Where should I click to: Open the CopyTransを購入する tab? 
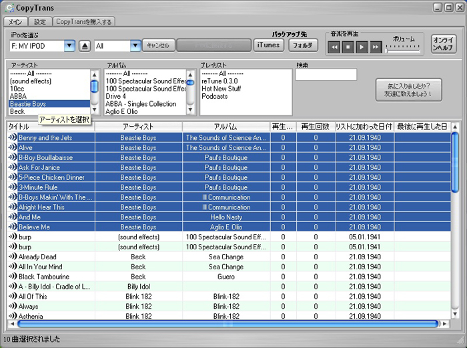coord(83,22)
